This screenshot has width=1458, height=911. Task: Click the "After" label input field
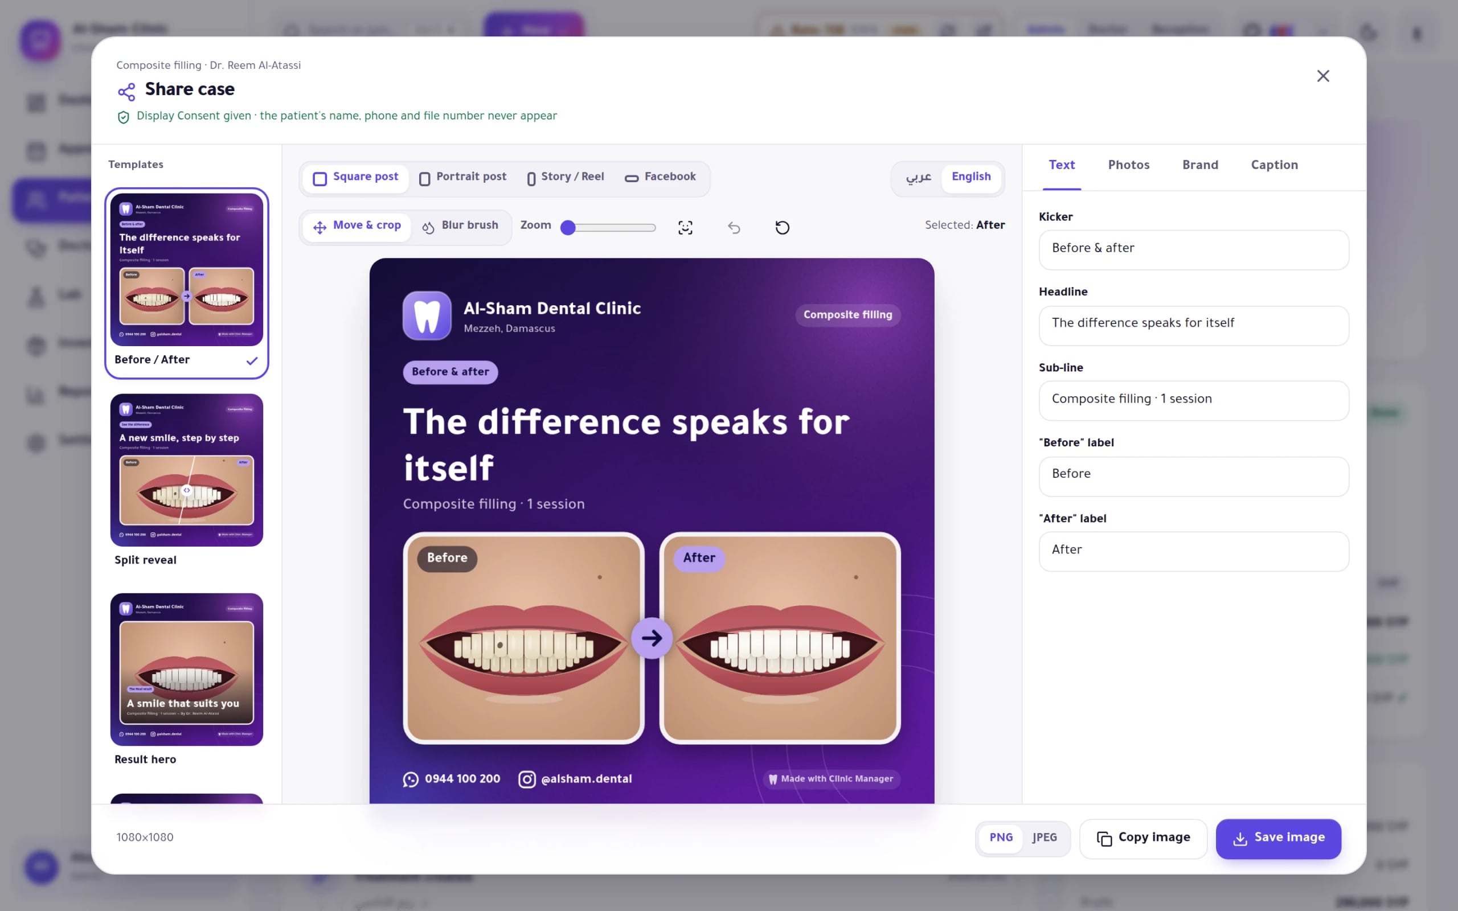1194,551
